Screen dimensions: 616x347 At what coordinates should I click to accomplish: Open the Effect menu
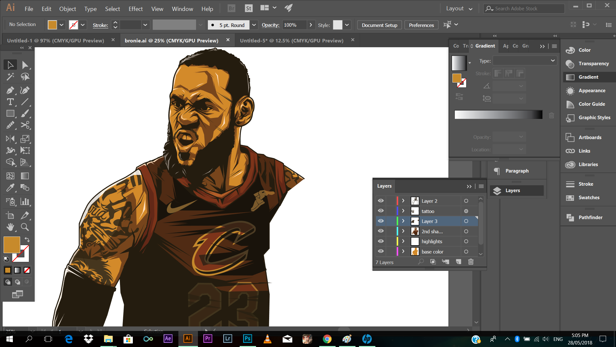tap(135, 9)
